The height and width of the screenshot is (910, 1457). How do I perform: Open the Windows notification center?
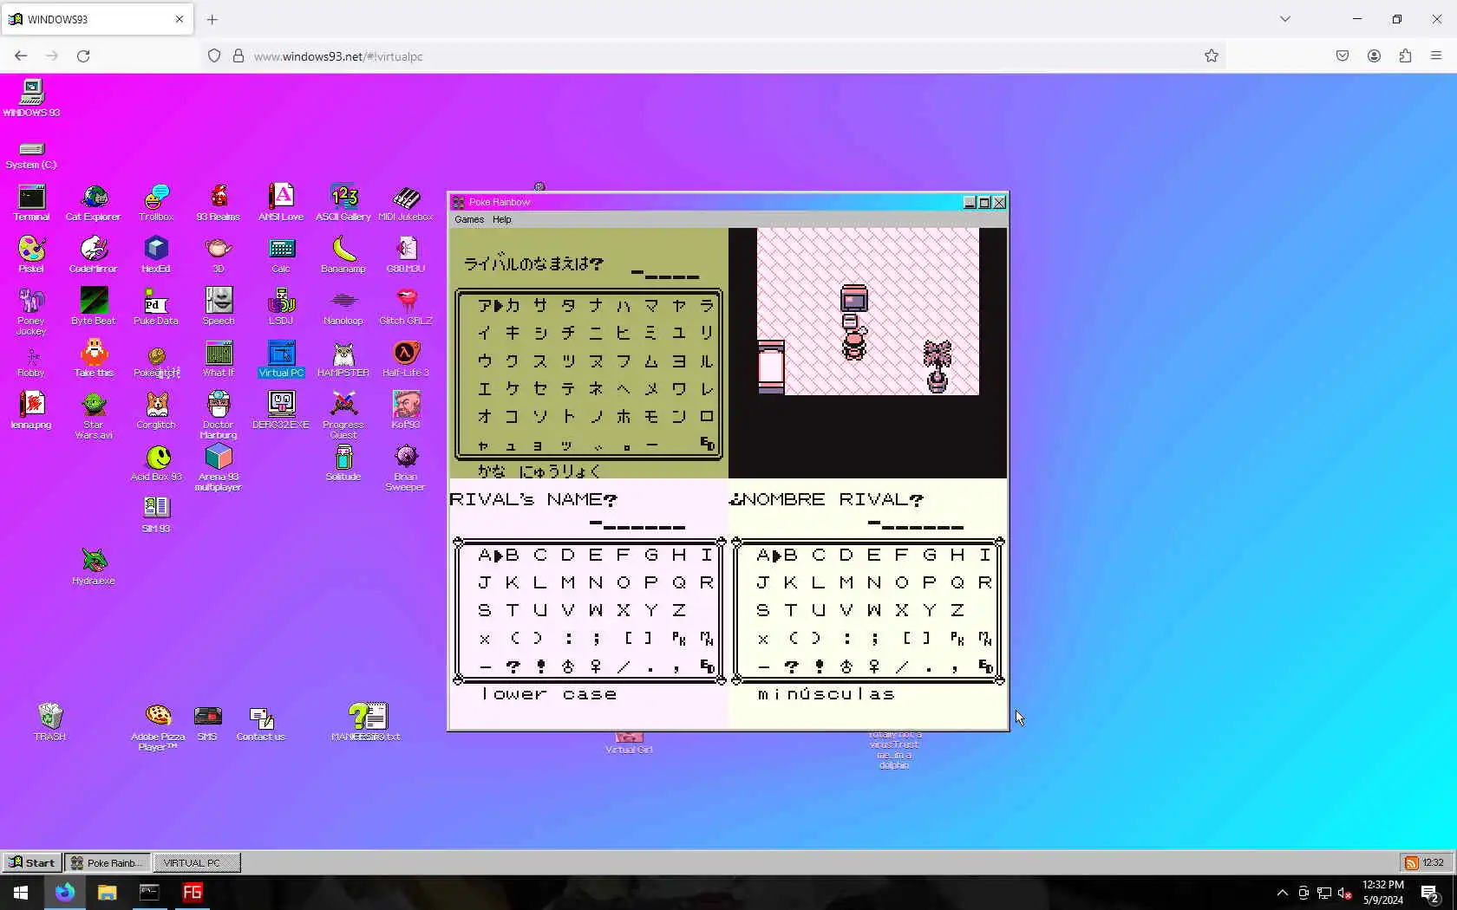pyautogui.click(x=1430, y=893)
